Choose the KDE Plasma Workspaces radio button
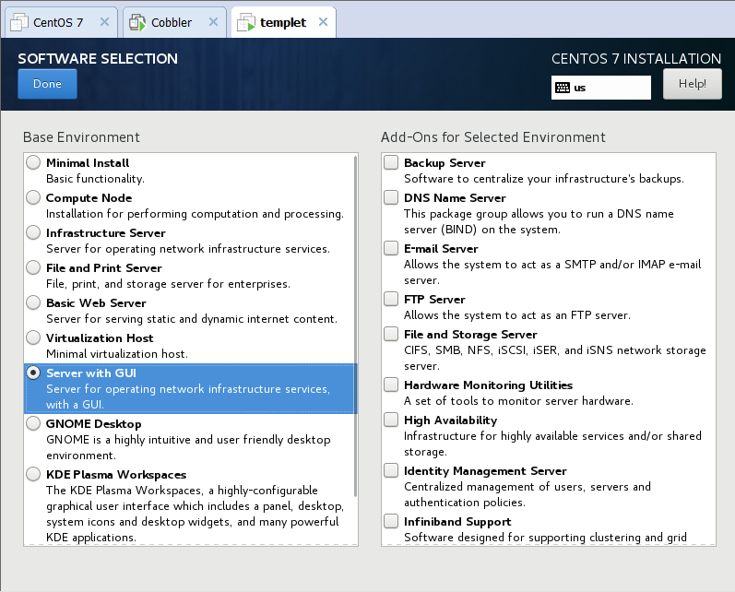 coord(33,474)
